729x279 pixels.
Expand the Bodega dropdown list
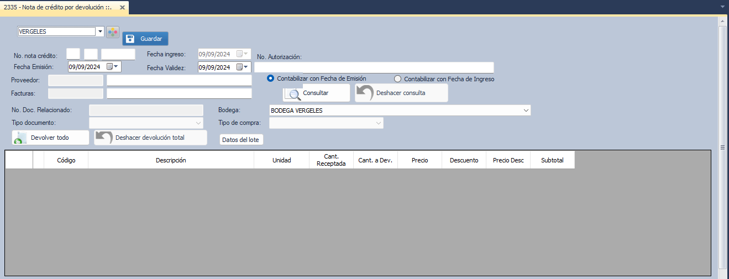pos(525,110)
